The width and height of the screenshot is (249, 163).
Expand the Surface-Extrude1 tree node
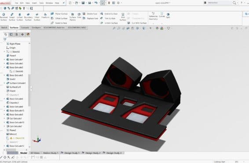pos(4,83)
